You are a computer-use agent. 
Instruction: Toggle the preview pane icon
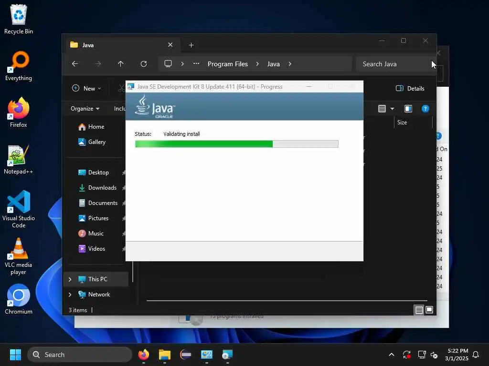click(408, 109)
